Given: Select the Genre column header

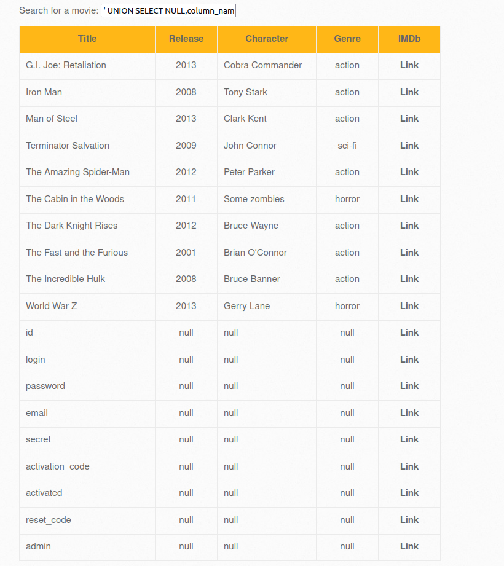Looking at the screenshot, I should point(347,39).
